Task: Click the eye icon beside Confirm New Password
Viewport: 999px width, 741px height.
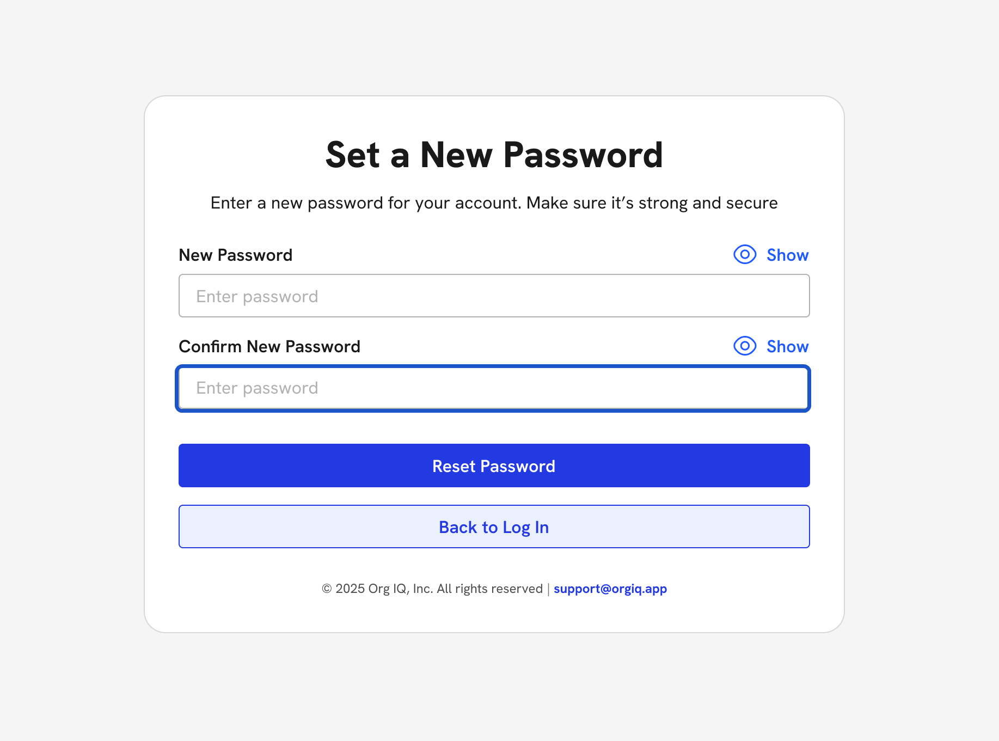Action: 744,346
